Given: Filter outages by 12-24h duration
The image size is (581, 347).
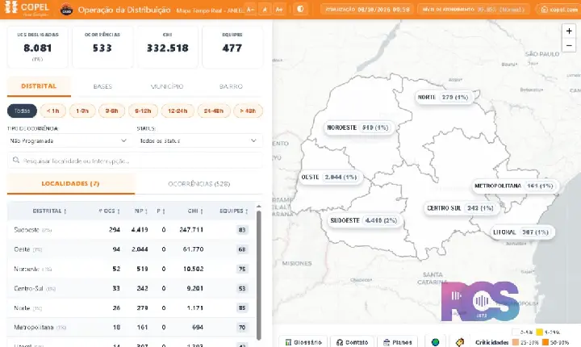Looking at the screenshot, I should tap(178, 111).
